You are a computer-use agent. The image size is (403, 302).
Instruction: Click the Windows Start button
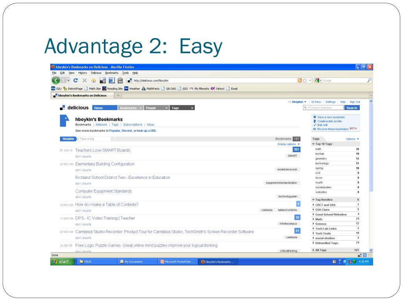63,261
